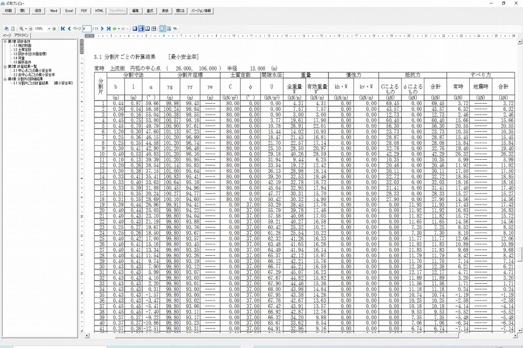The width and height of the screenshot is (523, 348).
Task: Click the horizontal scrollbar thumb
Action: (287, 336)
